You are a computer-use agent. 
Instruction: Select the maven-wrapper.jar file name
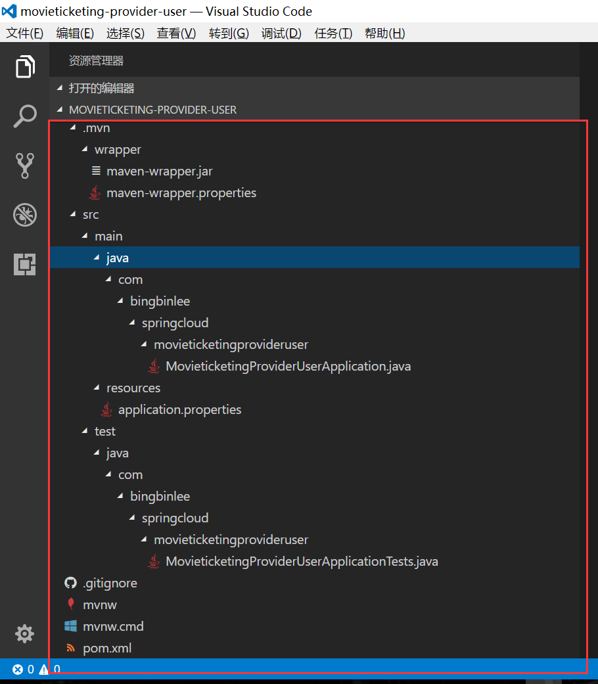(x=160, y=171)
